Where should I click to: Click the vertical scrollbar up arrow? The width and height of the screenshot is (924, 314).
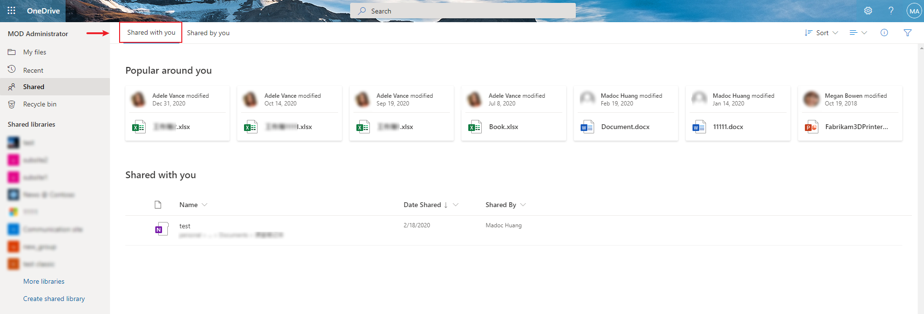[x=921, y=48]
